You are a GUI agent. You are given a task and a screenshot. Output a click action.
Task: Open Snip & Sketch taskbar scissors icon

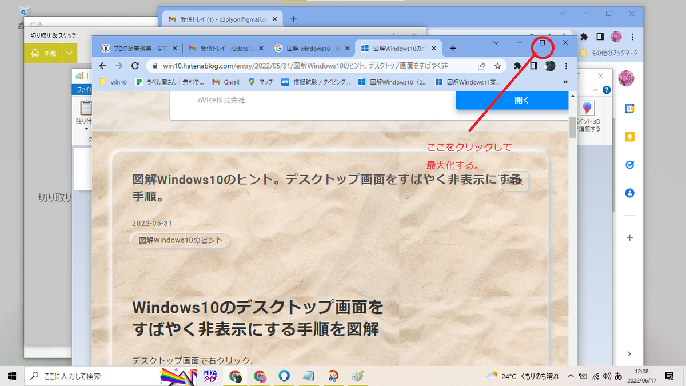coord(333,376)
